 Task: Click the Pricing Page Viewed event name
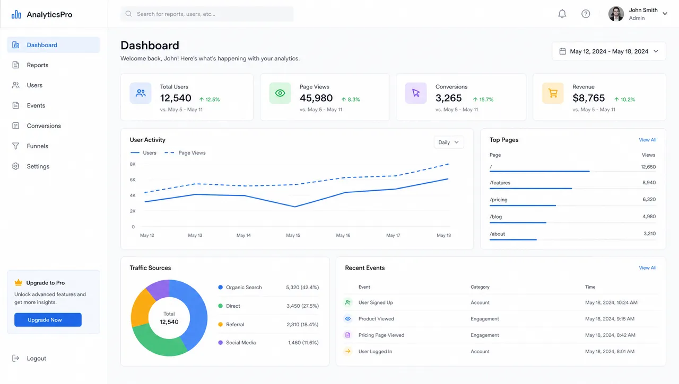(x=381, y=335)
